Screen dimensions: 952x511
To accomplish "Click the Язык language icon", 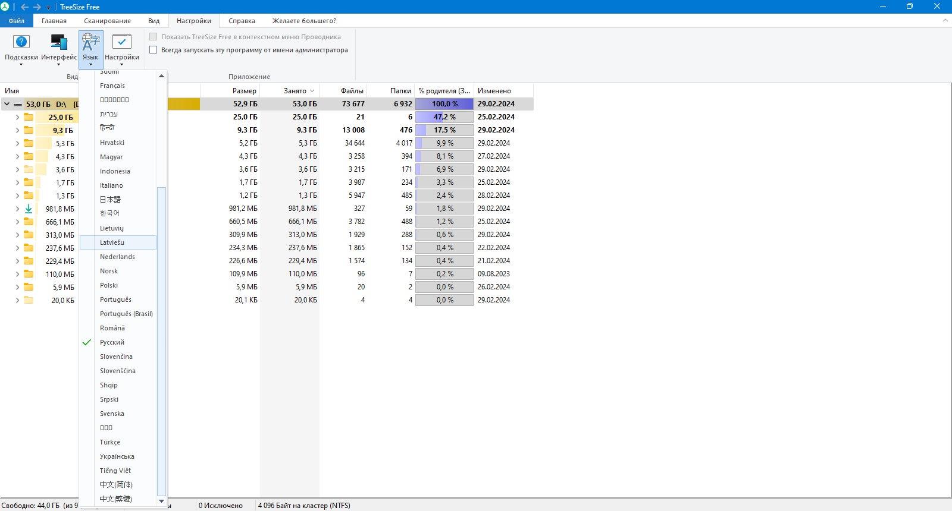I will click(x=90, y=42).
